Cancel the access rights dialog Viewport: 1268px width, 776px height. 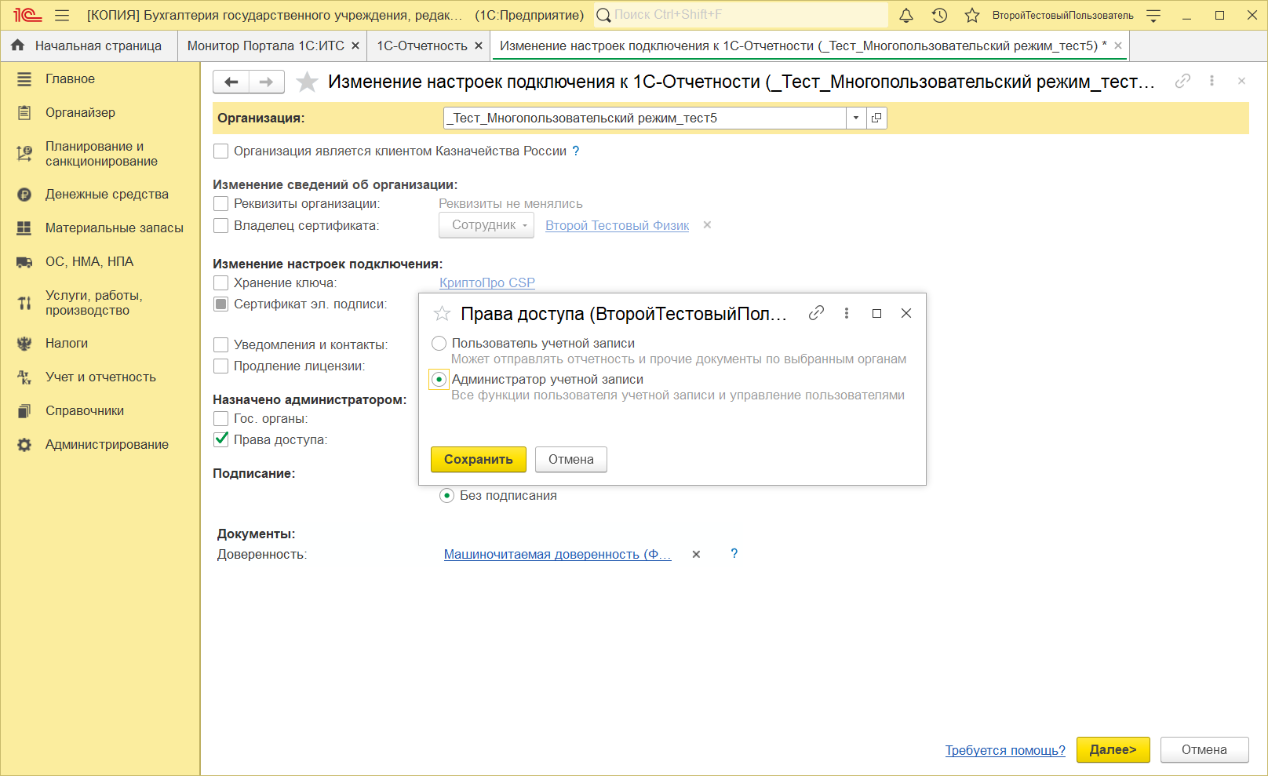(x=571, y=459)
